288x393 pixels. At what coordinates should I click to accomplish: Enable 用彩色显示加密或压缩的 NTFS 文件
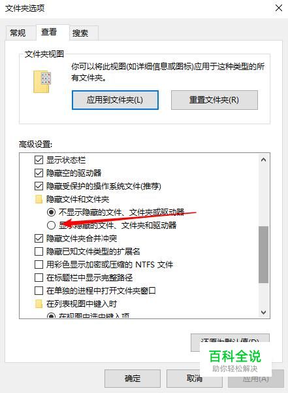click(x=39, y=264)
